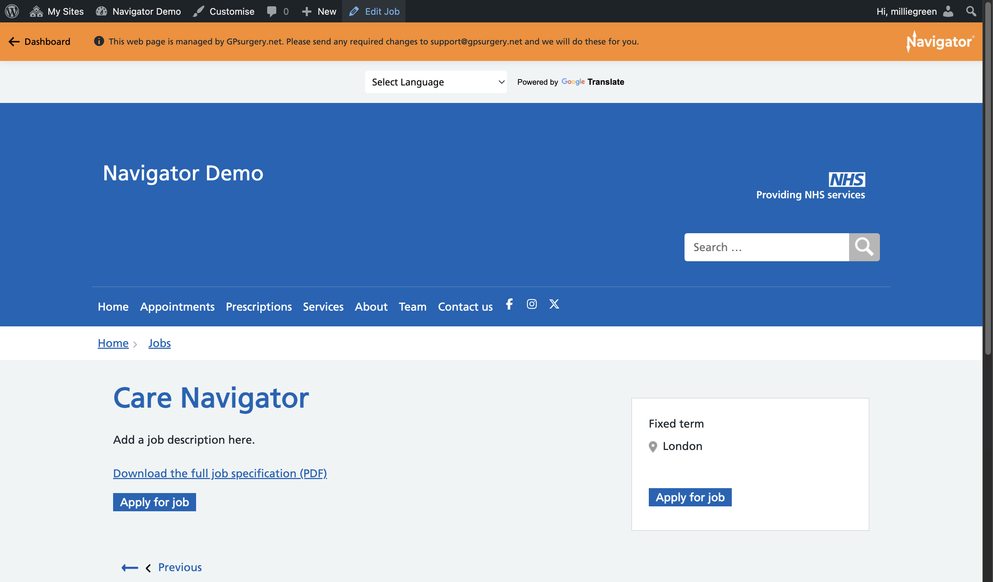Open the Team nav item

(412, 306)
